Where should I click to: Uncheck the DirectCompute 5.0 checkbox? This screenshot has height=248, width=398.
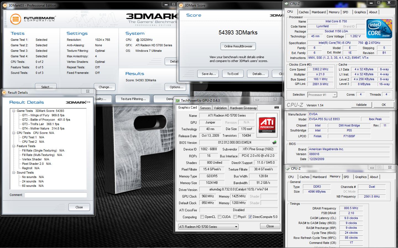[250, 217]
